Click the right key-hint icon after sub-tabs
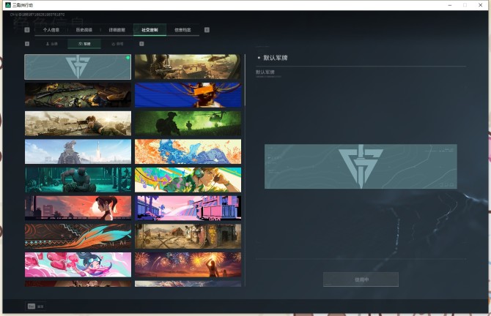This screenshot has height=316, width=491. point(141,44)
